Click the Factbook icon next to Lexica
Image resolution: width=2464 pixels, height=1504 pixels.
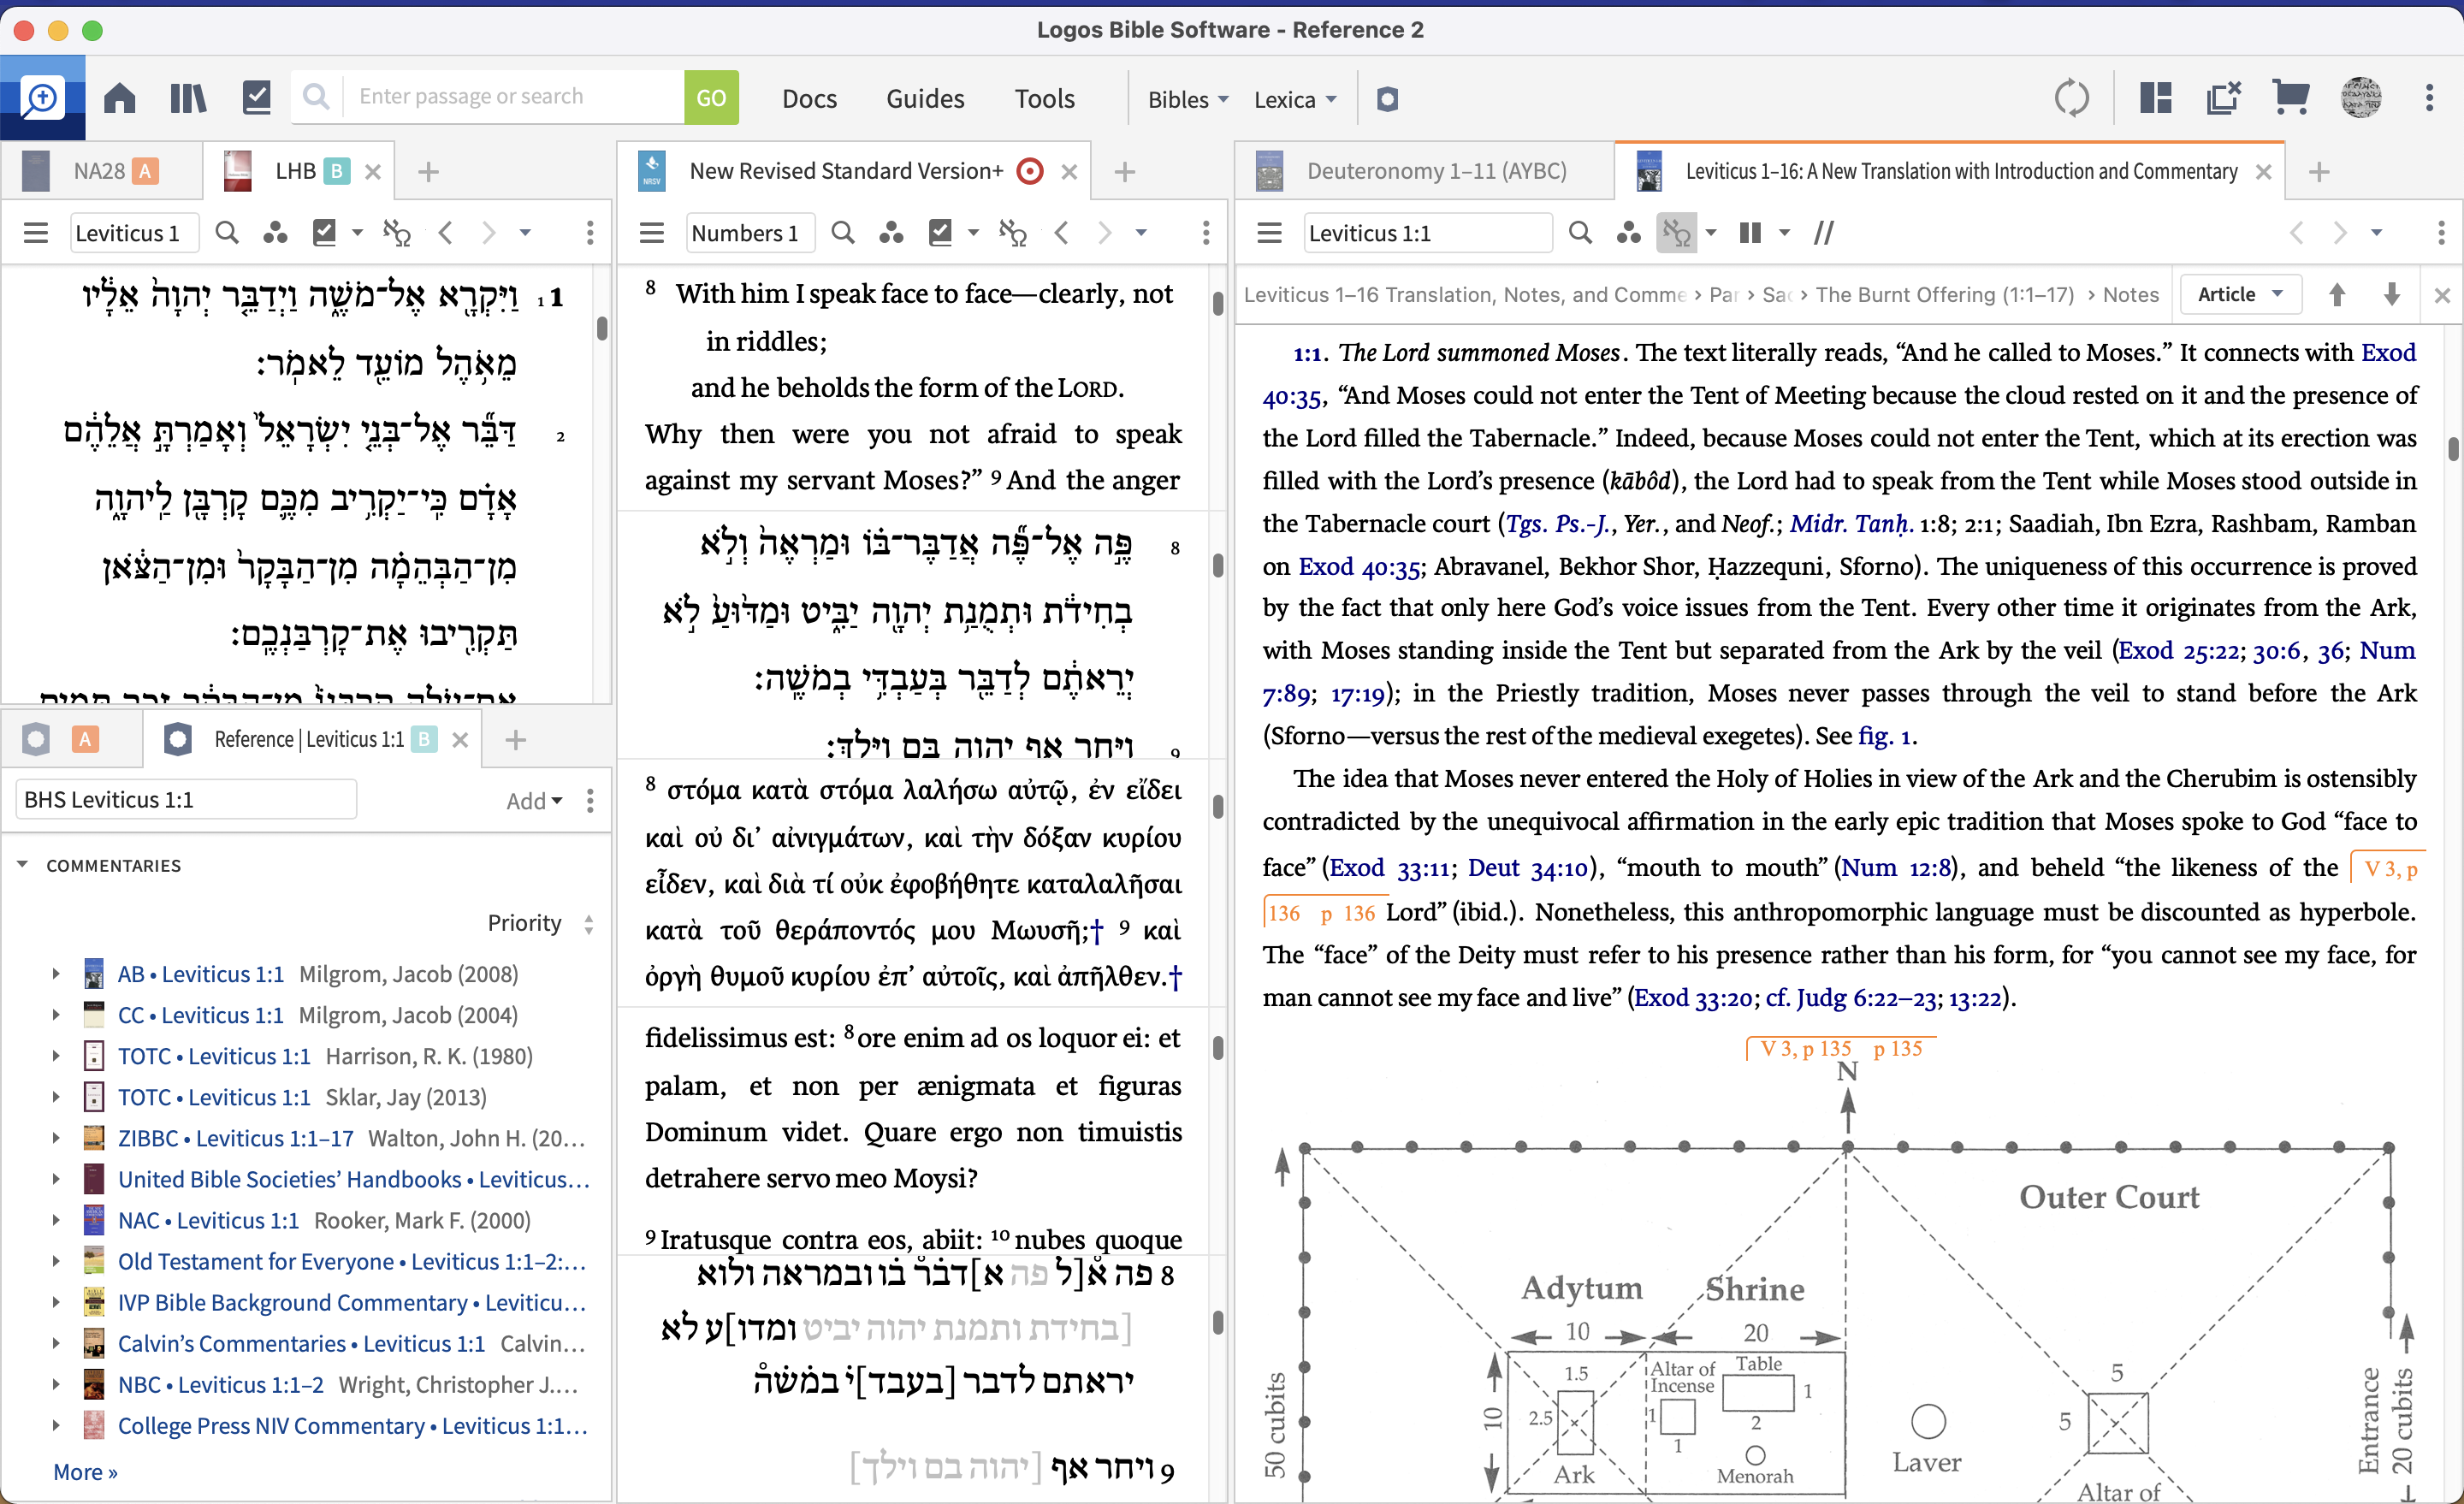coord(1387,99)
